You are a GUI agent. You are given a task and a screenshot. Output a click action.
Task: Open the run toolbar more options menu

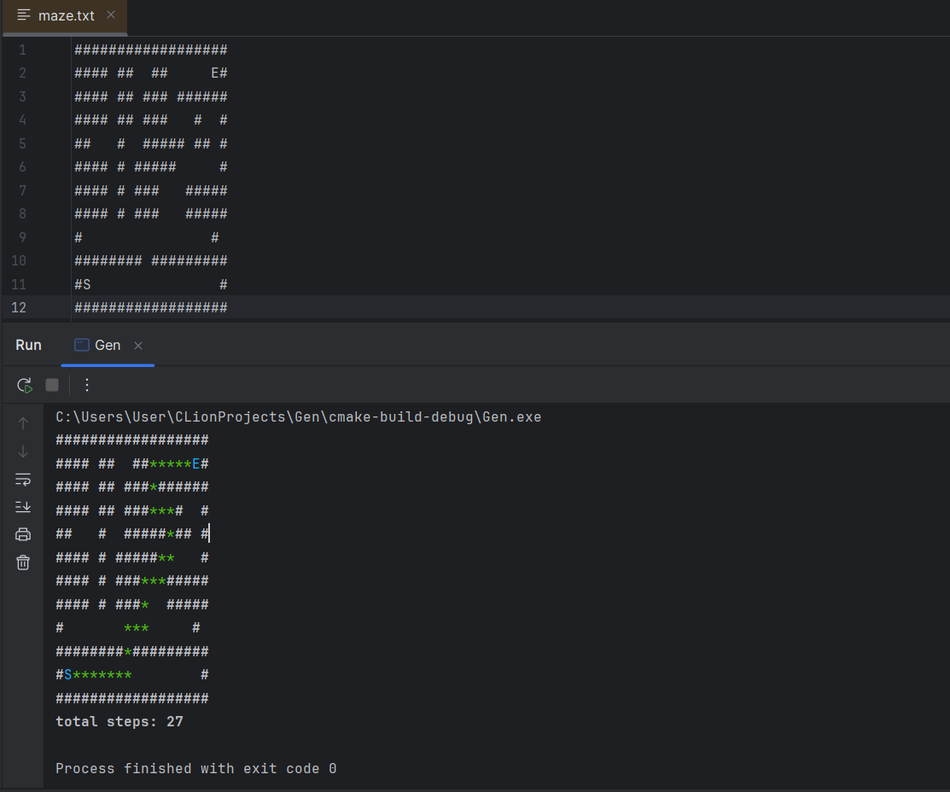pyautogui.click(x=87, y=385)
